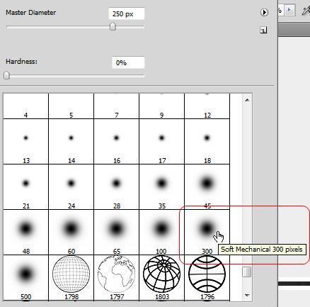Click the brush list scroll up arrow
This screenshot has height=307, width=310.
coord(247,100)
